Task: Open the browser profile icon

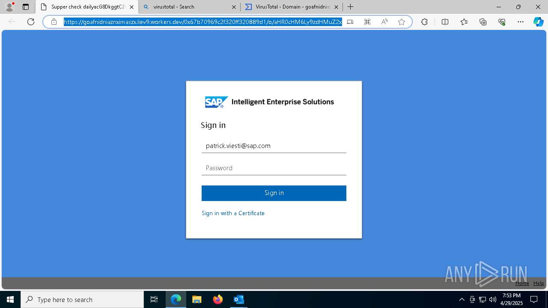Action: [9, 7]
